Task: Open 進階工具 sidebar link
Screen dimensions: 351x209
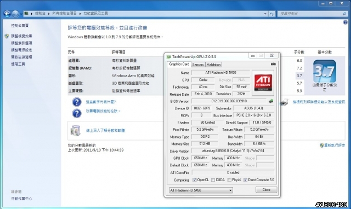Action: [x=18, y=64]
